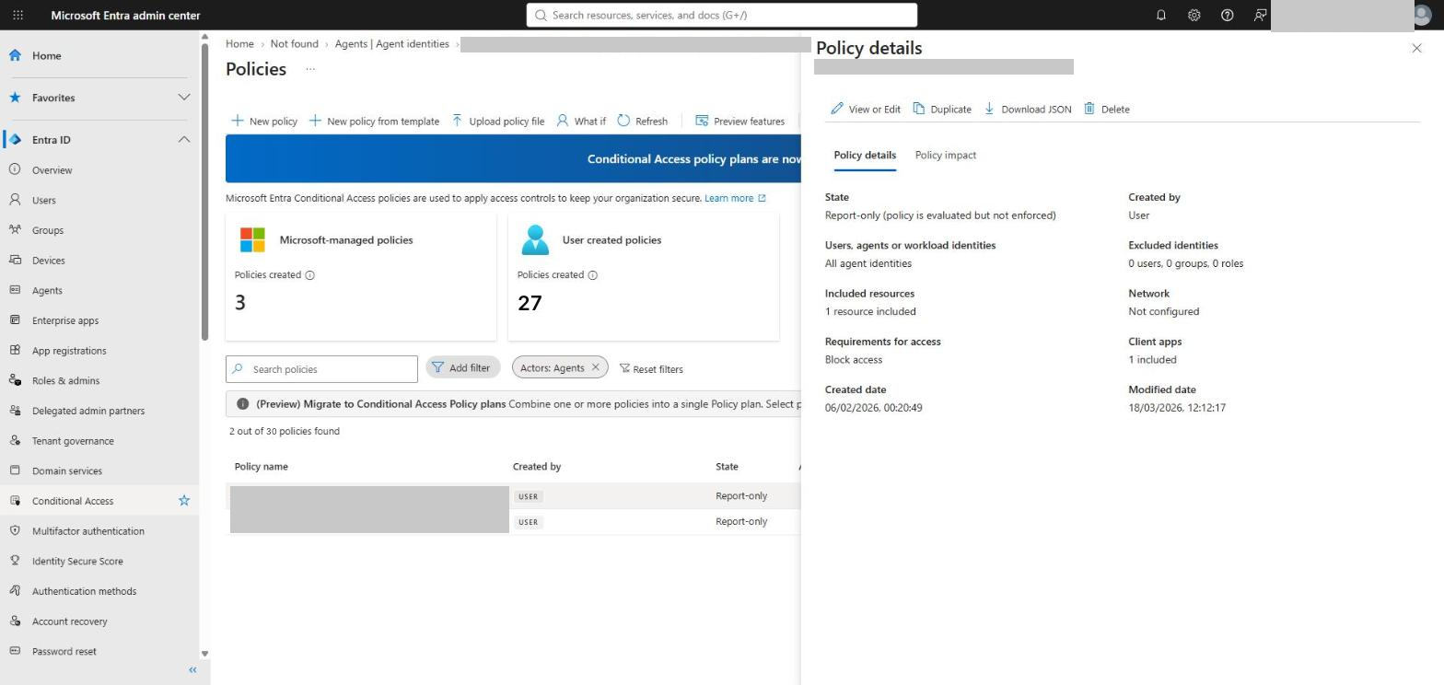Screen dimensions: 1444x685
Task: Select the Policy details tab
Action: click(865, 155)
